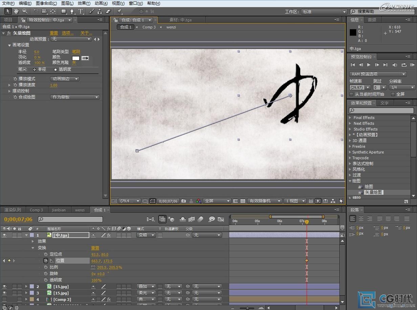Play the preview
Screen dimensions: 417x310
369,65
